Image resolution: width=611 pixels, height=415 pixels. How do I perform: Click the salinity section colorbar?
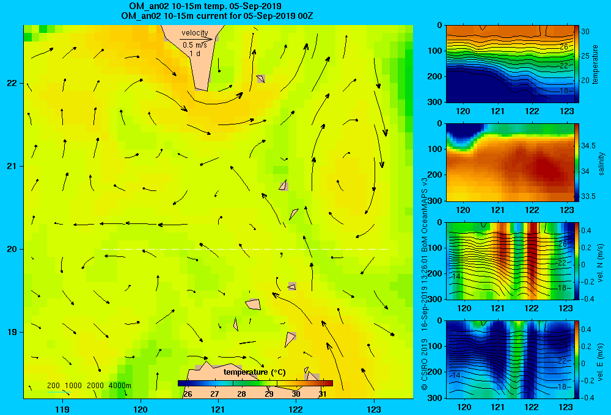pyautogui.click(x=577, y=162)
